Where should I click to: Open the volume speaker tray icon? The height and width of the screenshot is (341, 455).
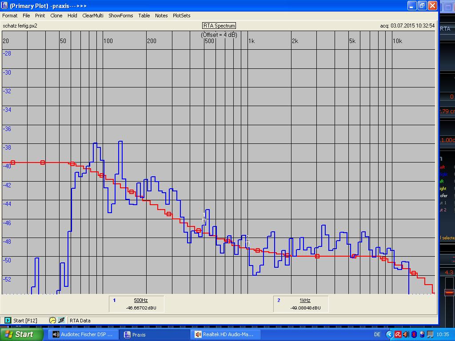coord(406,334)
